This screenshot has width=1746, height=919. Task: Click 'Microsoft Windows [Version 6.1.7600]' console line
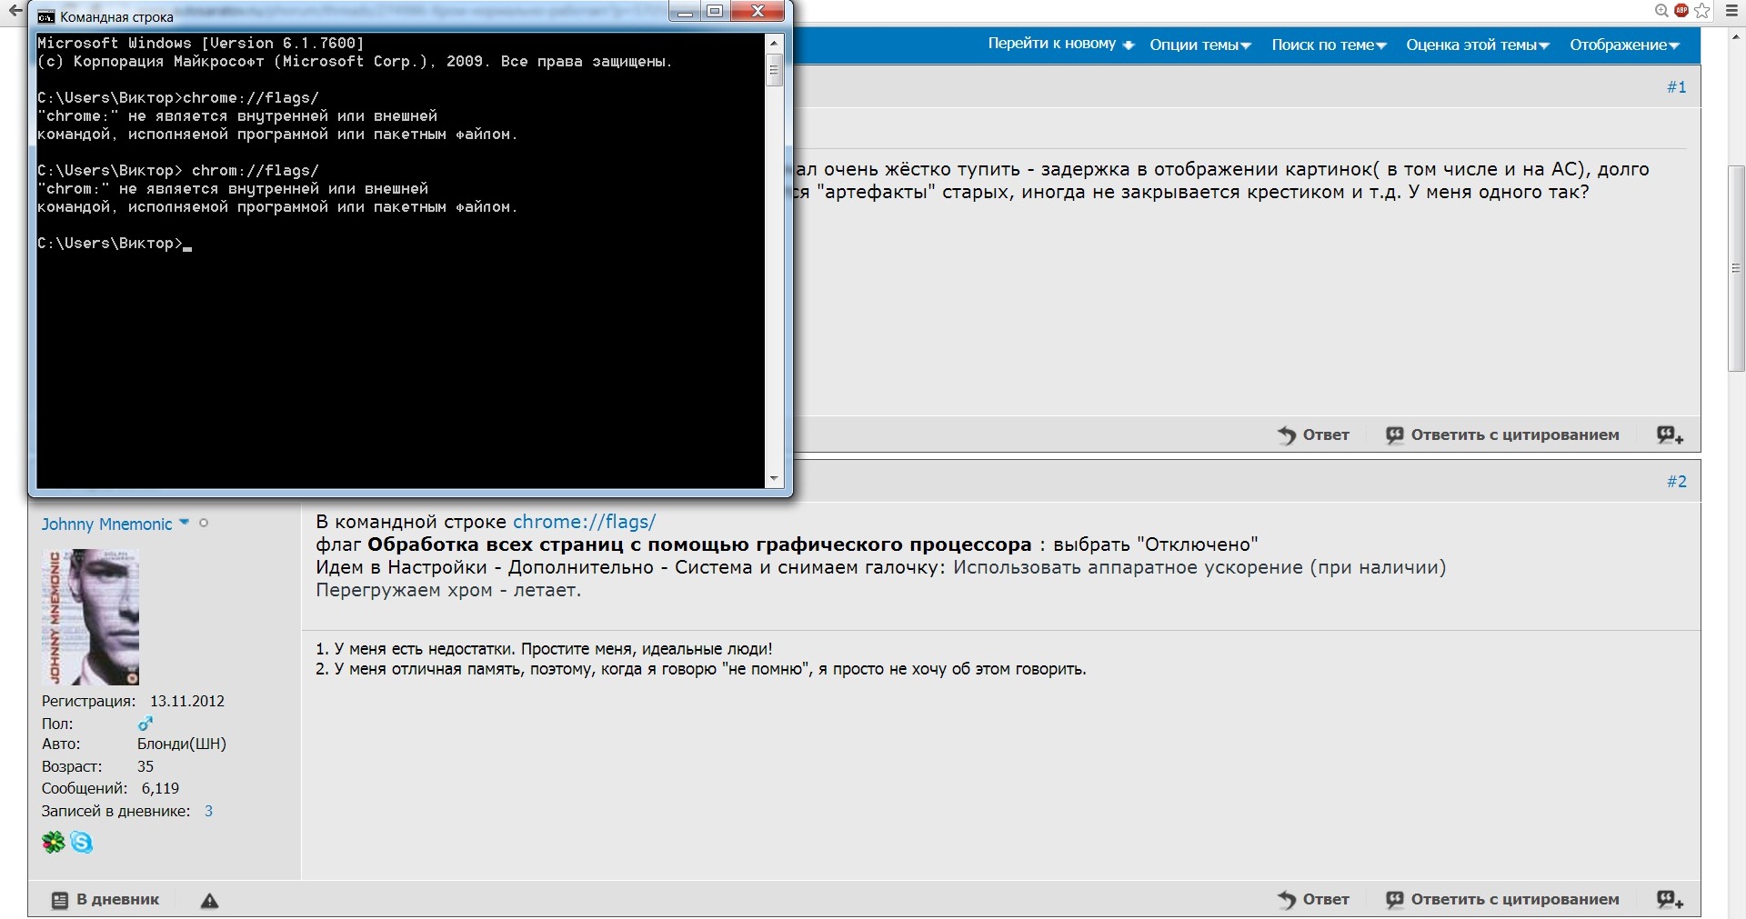[x=200, y=43]
